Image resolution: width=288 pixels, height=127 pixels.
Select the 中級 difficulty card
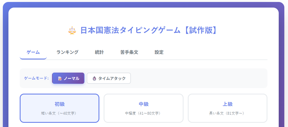(x=144, y=108)
